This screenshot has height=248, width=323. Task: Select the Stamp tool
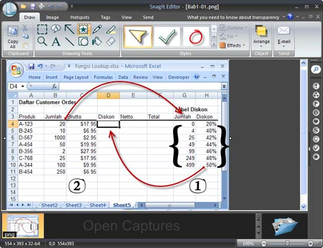click(x=83, y=29)
